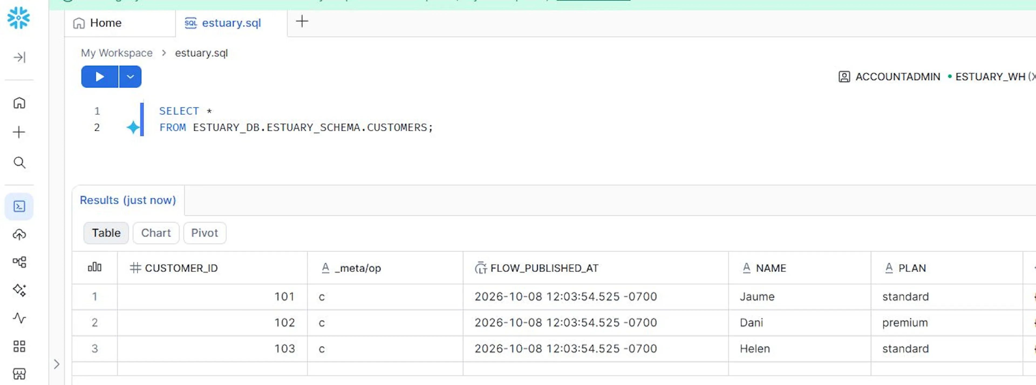Switch to the Home tab

[x=120, y=23]
